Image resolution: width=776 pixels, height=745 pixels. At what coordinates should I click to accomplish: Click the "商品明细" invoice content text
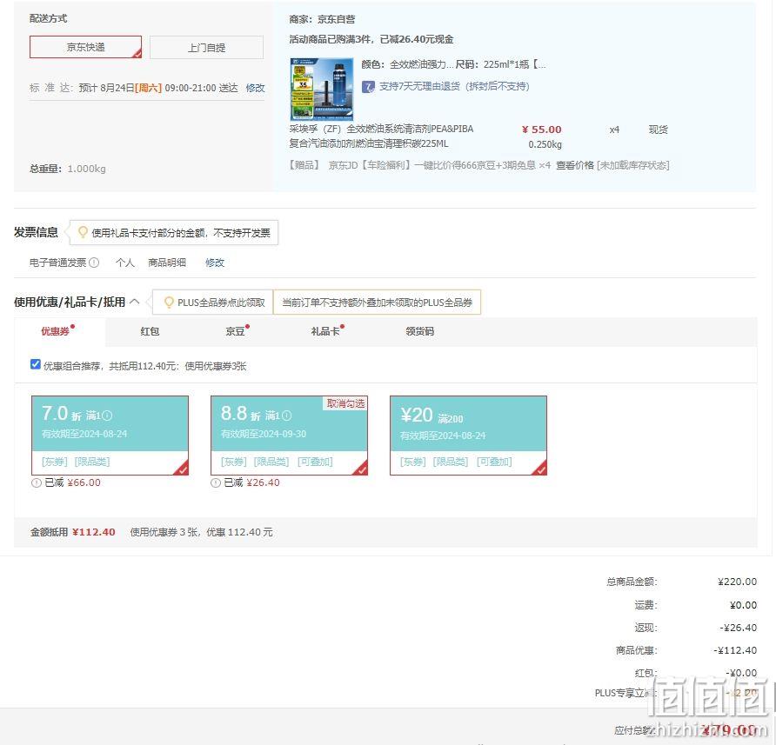[167, 263]
